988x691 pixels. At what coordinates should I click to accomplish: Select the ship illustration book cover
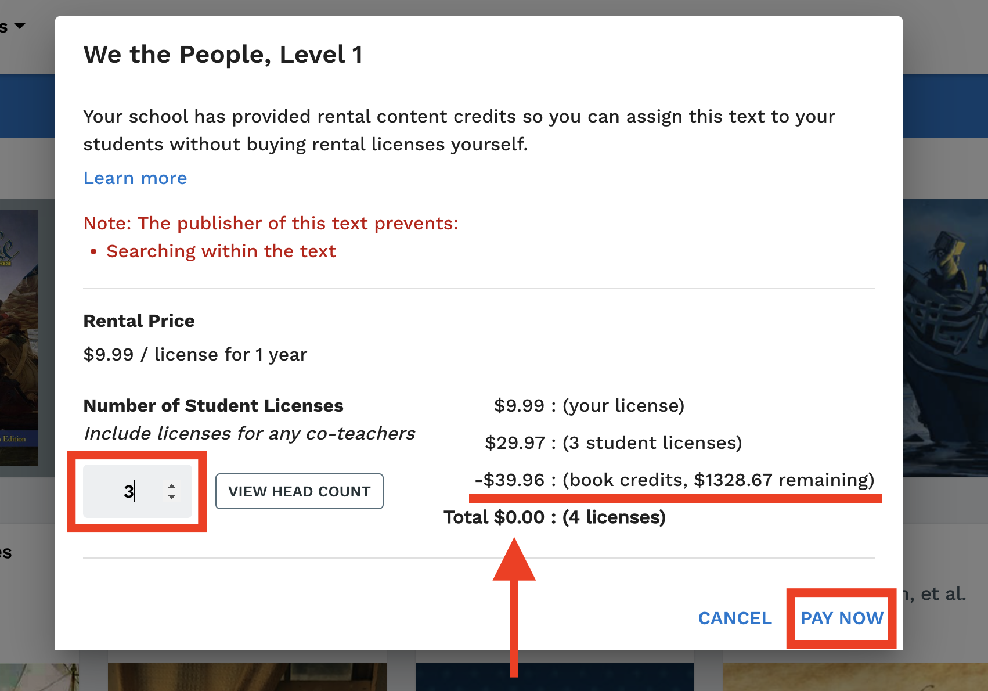tap(945, 338)
